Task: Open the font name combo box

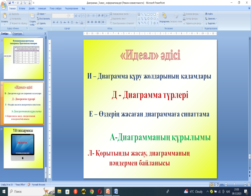Action: 60,16
